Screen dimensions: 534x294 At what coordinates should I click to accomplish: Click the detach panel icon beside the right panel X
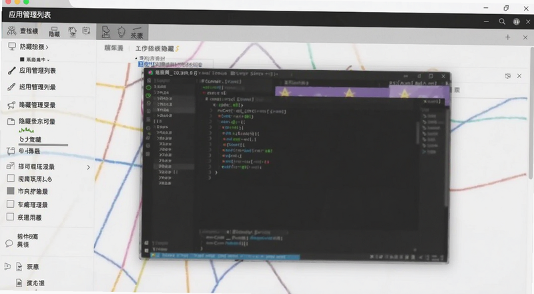click(x=508, y=76)
